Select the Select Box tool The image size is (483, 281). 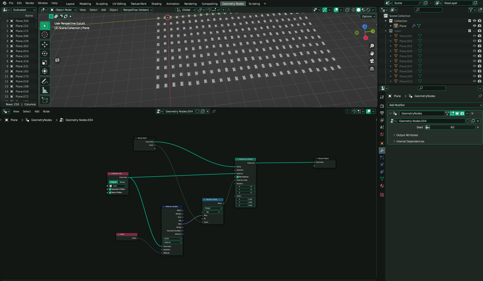pos(45,26)
